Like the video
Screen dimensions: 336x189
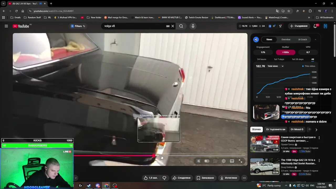click(150, 178)
